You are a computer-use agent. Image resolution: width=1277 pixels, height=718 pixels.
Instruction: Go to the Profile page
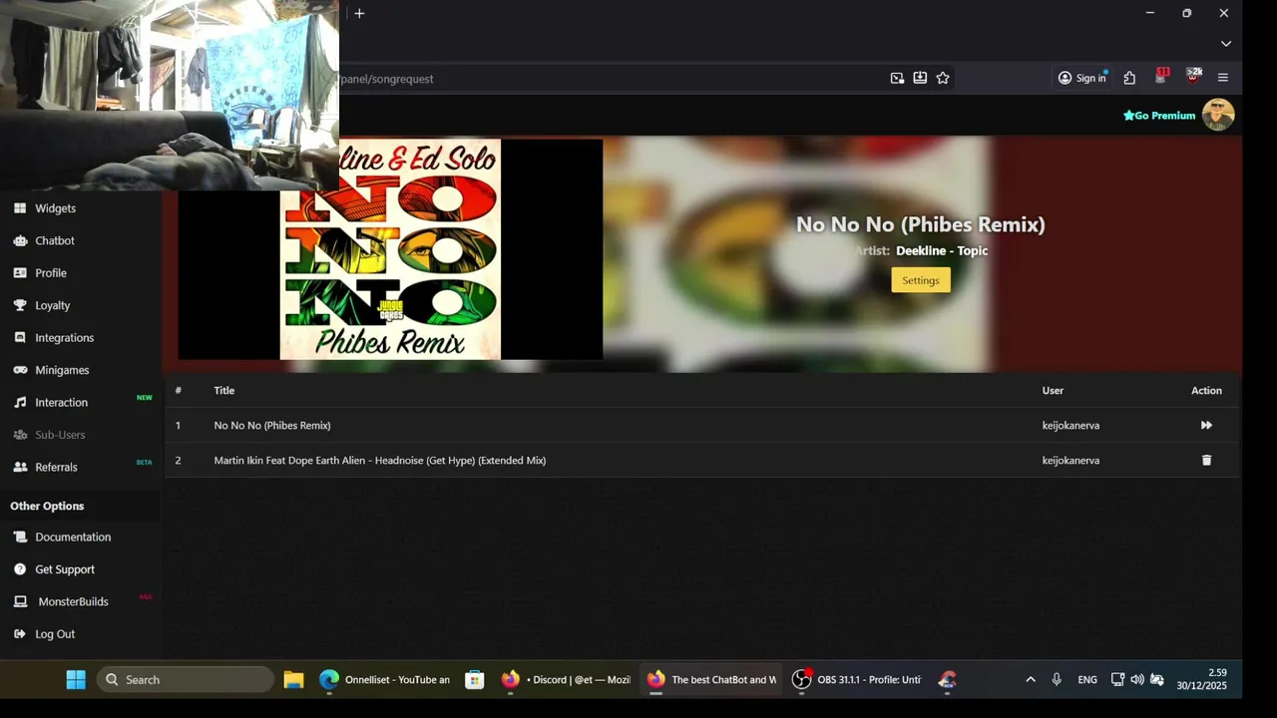51,273
